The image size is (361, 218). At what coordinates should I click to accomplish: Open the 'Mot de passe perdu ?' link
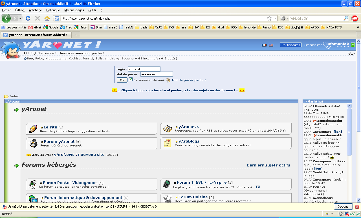point(189,80)
